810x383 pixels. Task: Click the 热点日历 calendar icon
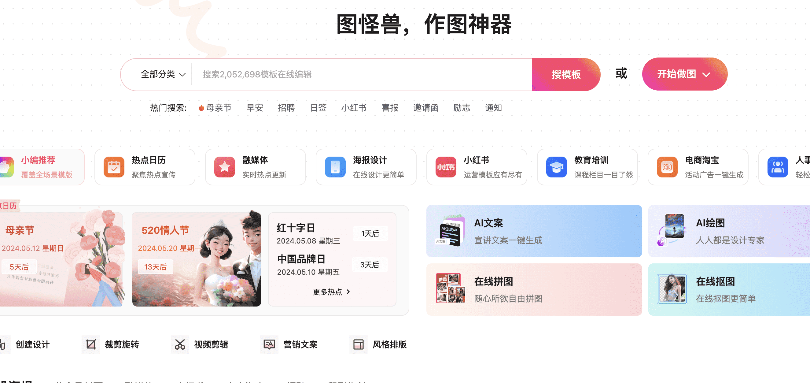(x=114, y=167)
